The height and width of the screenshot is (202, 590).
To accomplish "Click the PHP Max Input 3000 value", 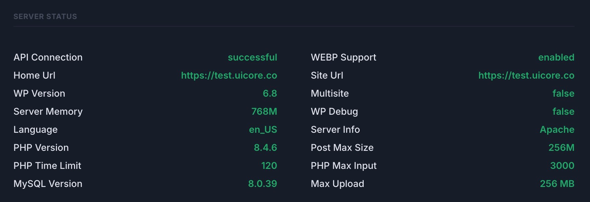I will coord(563,166).
